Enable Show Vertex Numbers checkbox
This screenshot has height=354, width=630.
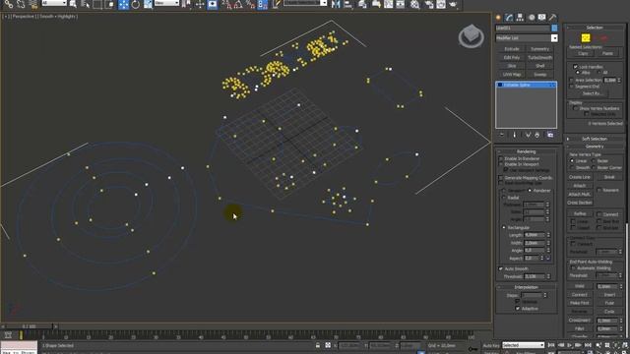[x=575, y=108]
